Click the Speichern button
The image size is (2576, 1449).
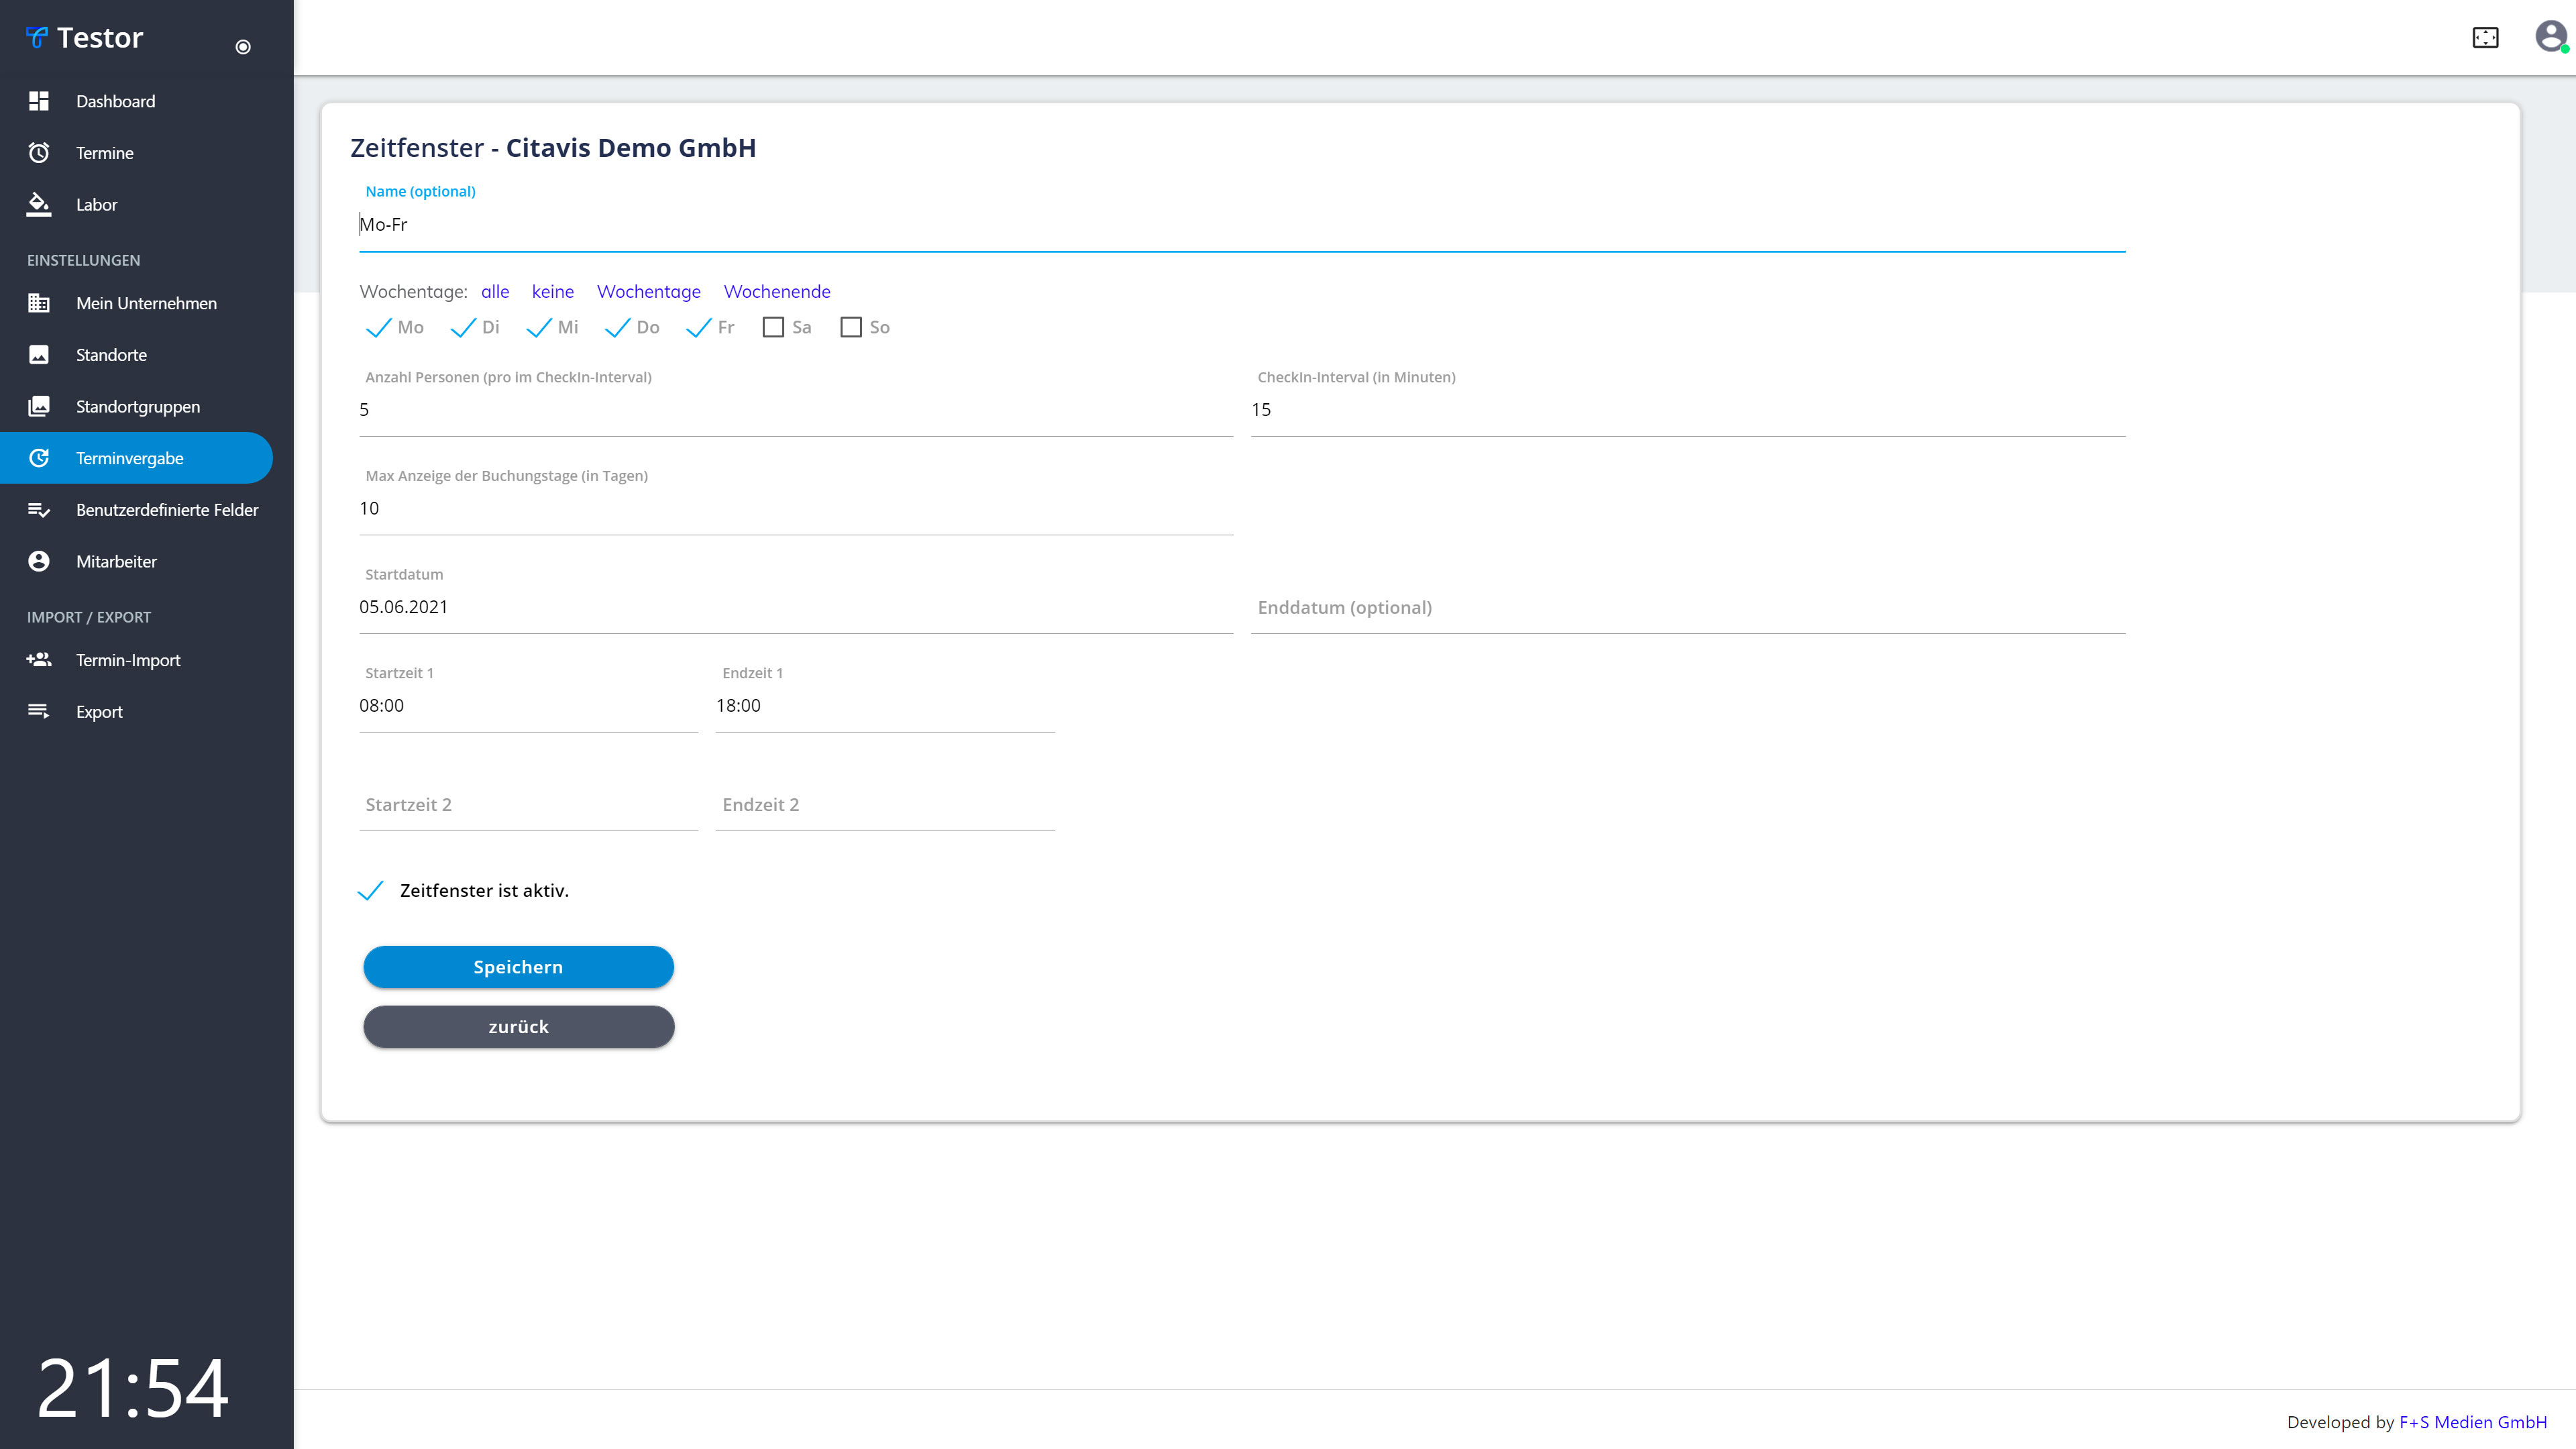pos(518,967)
